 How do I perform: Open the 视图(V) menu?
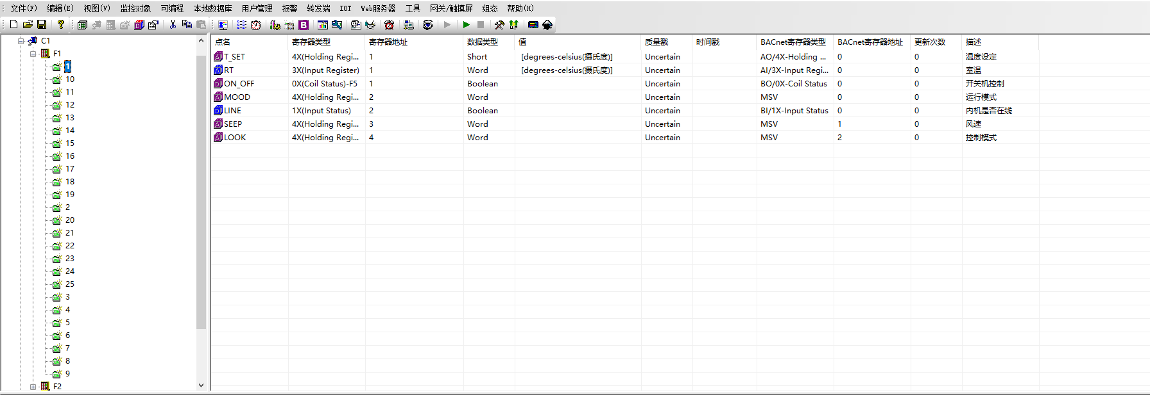pos(97,8)
